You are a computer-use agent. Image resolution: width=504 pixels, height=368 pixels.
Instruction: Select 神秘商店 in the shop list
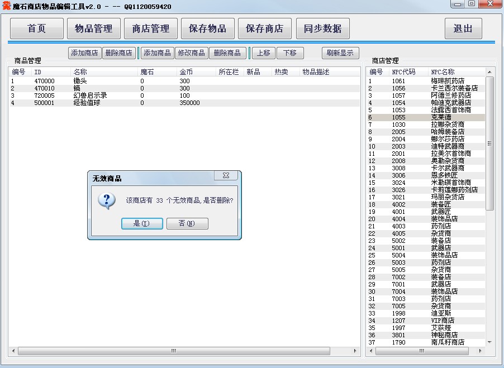pos(444,335)
